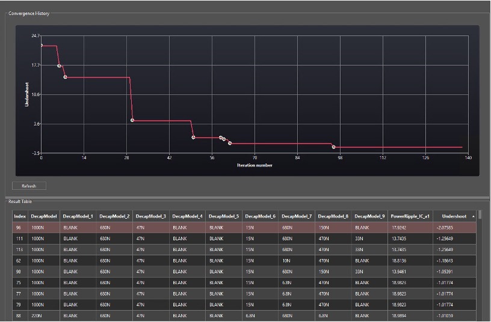491x322 pixels.
Task: Select the table row with index 111
Action: tap(244, 238)
